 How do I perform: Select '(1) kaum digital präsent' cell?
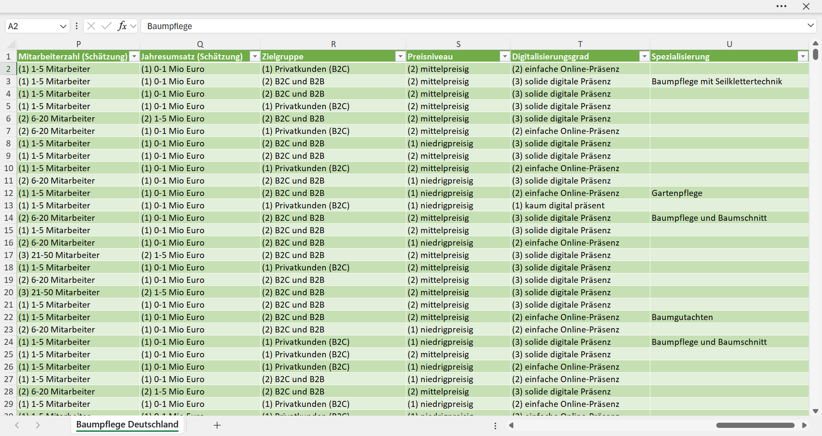(580, 205)
